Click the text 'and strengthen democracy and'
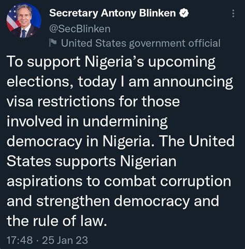 click(x=113, y=201)
